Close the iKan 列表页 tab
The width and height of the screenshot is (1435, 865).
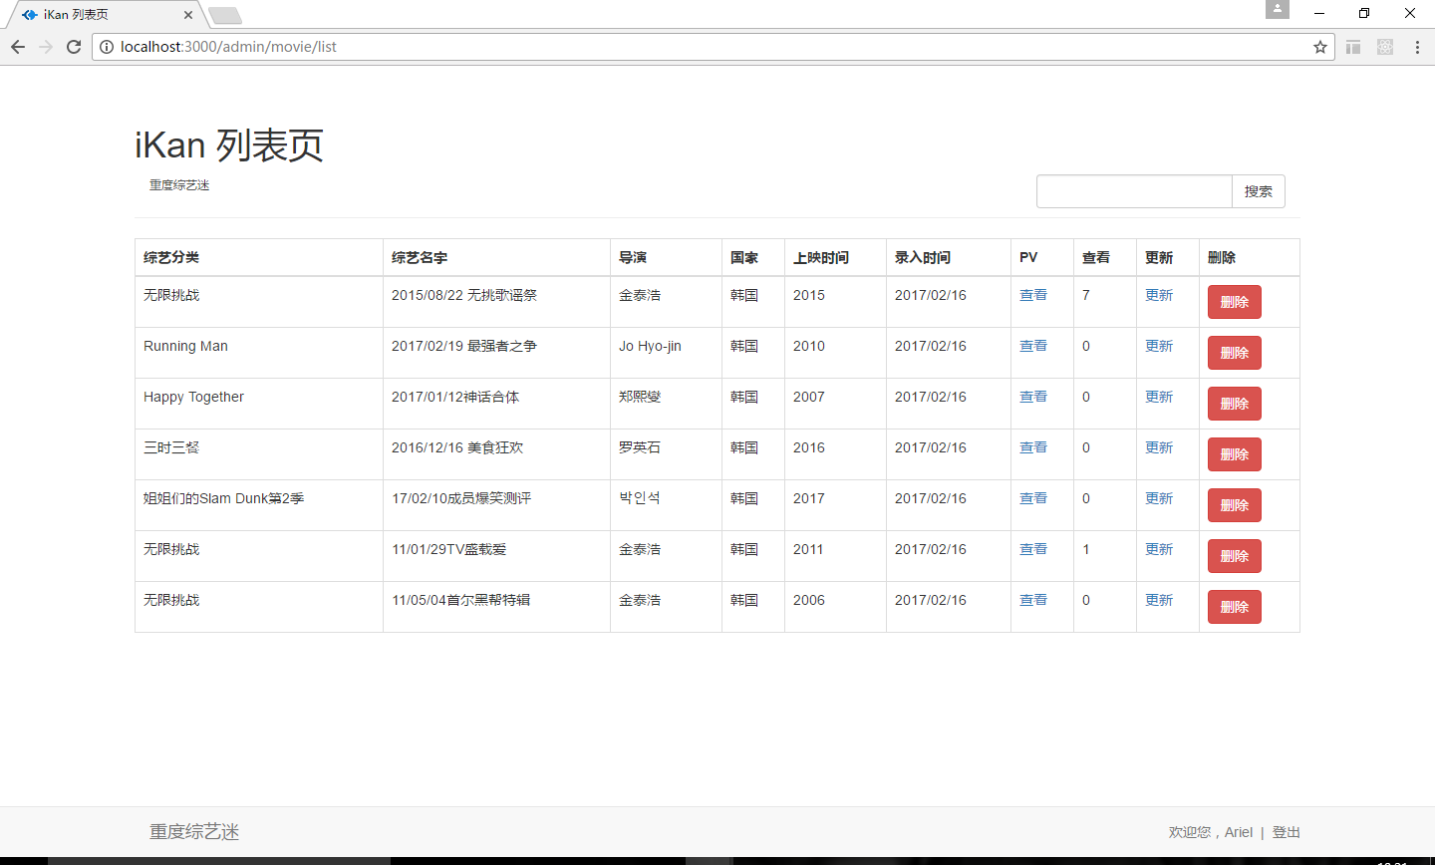pyautogui.click(x=188, y=15)
